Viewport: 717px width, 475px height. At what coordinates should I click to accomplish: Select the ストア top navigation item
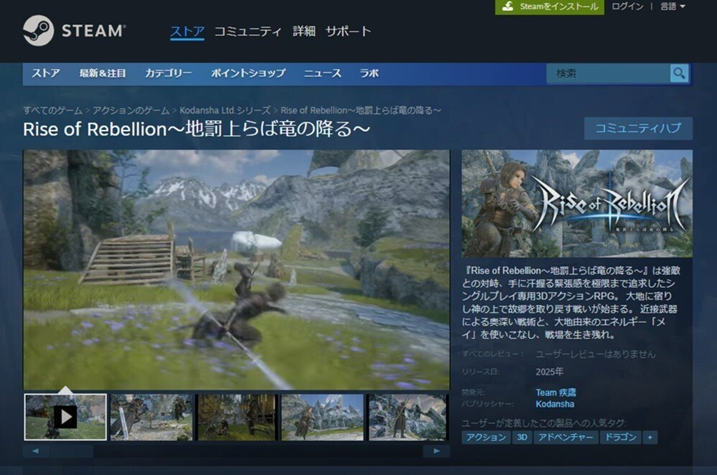tap(187, 31)
